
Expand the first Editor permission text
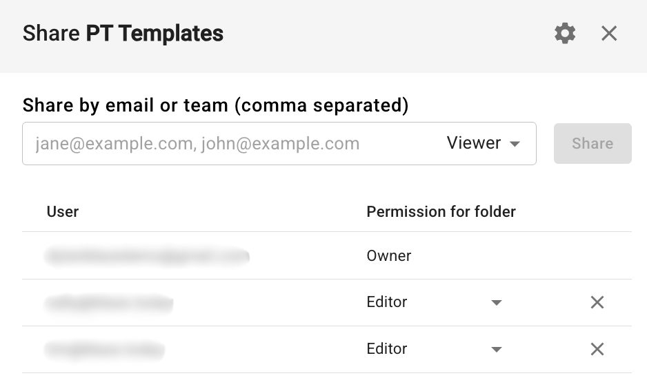coord(387,302)
